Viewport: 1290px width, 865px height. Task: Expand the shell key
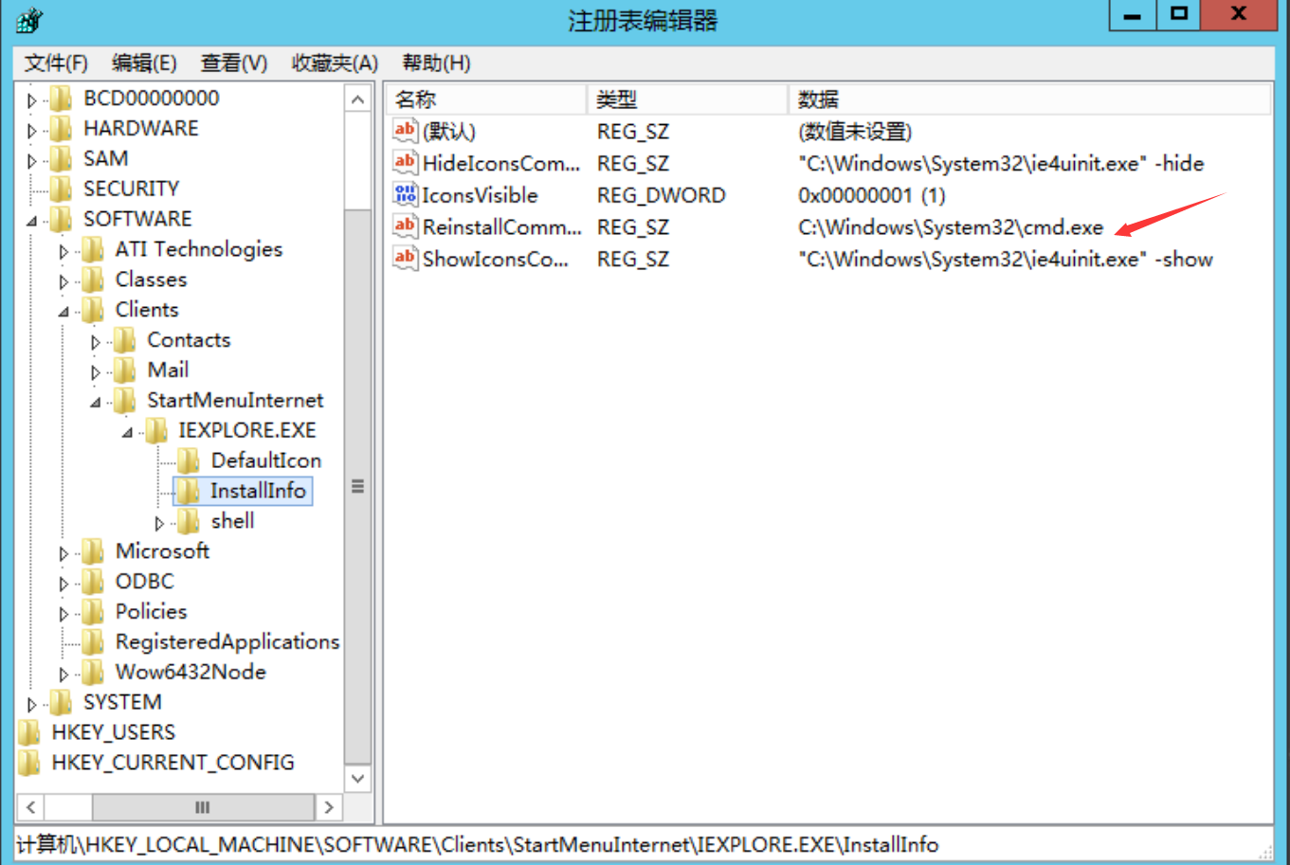(x=159, y=523)
